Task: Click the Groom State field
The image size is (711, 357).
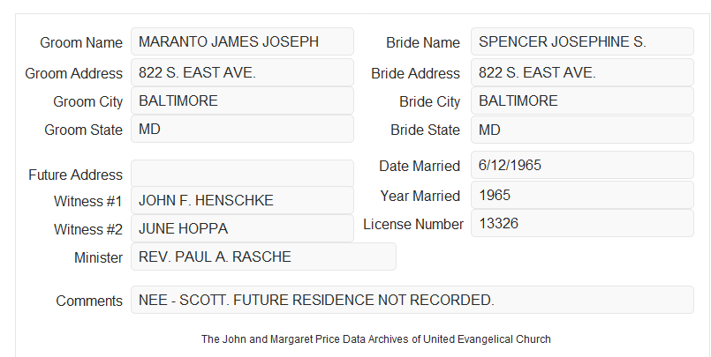Action: (x=242, y=129)
